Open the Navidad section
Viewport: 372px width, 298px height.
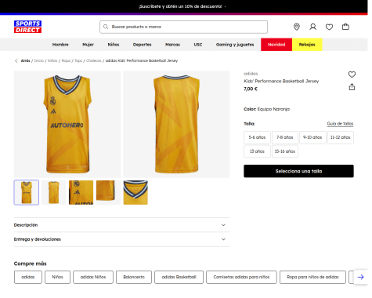click(276, 45)
